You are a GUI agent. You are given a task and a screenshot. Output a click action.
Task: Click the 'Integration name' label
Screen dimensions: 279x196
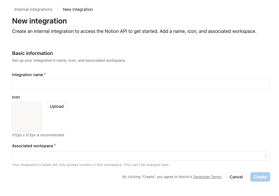pyautogui.click(x=28, y=75)
